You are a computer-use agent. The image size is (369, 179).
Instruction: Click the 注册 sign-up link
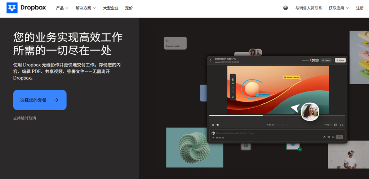[360, 8]
